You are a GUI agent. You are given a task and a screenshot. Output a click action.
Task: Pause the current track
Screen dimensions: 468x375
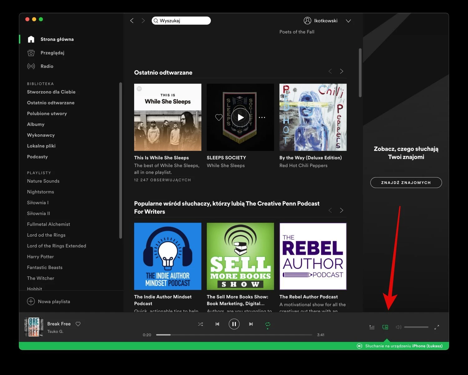pyautogui.click(x=234, y=324)
